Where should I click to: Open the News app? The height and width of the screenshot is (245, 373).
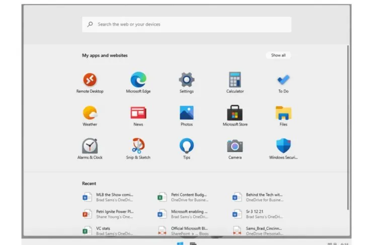click(138, 116)
